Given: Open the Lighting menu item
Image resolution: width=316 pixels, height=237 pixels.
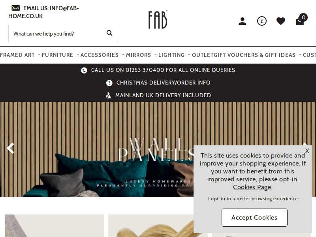Looking at the screenshot, I should point(171,55).
